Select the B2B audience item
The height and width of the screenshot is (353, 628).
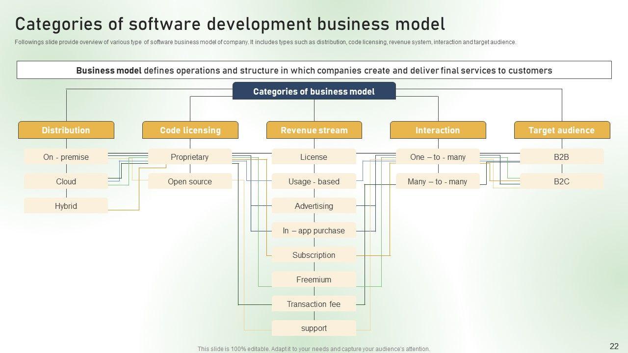coord(562,157)
